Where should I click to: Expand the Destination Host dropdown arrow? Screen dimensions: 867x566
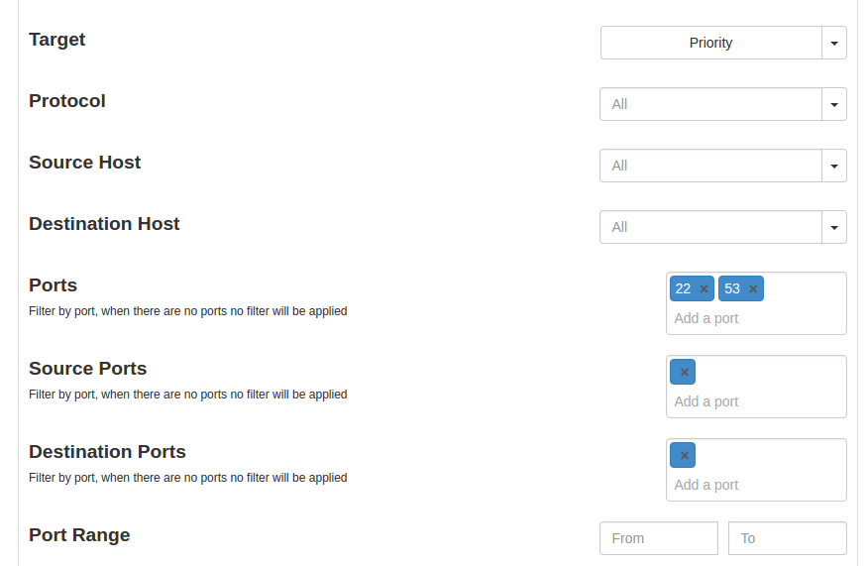pyautogui.click(x=834, y=227)
